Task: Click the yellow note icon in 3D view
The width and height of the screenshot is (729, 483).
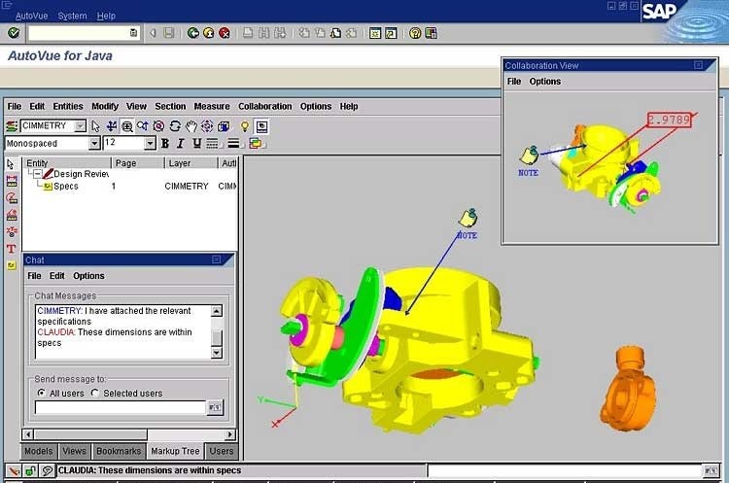Action: 469,218
